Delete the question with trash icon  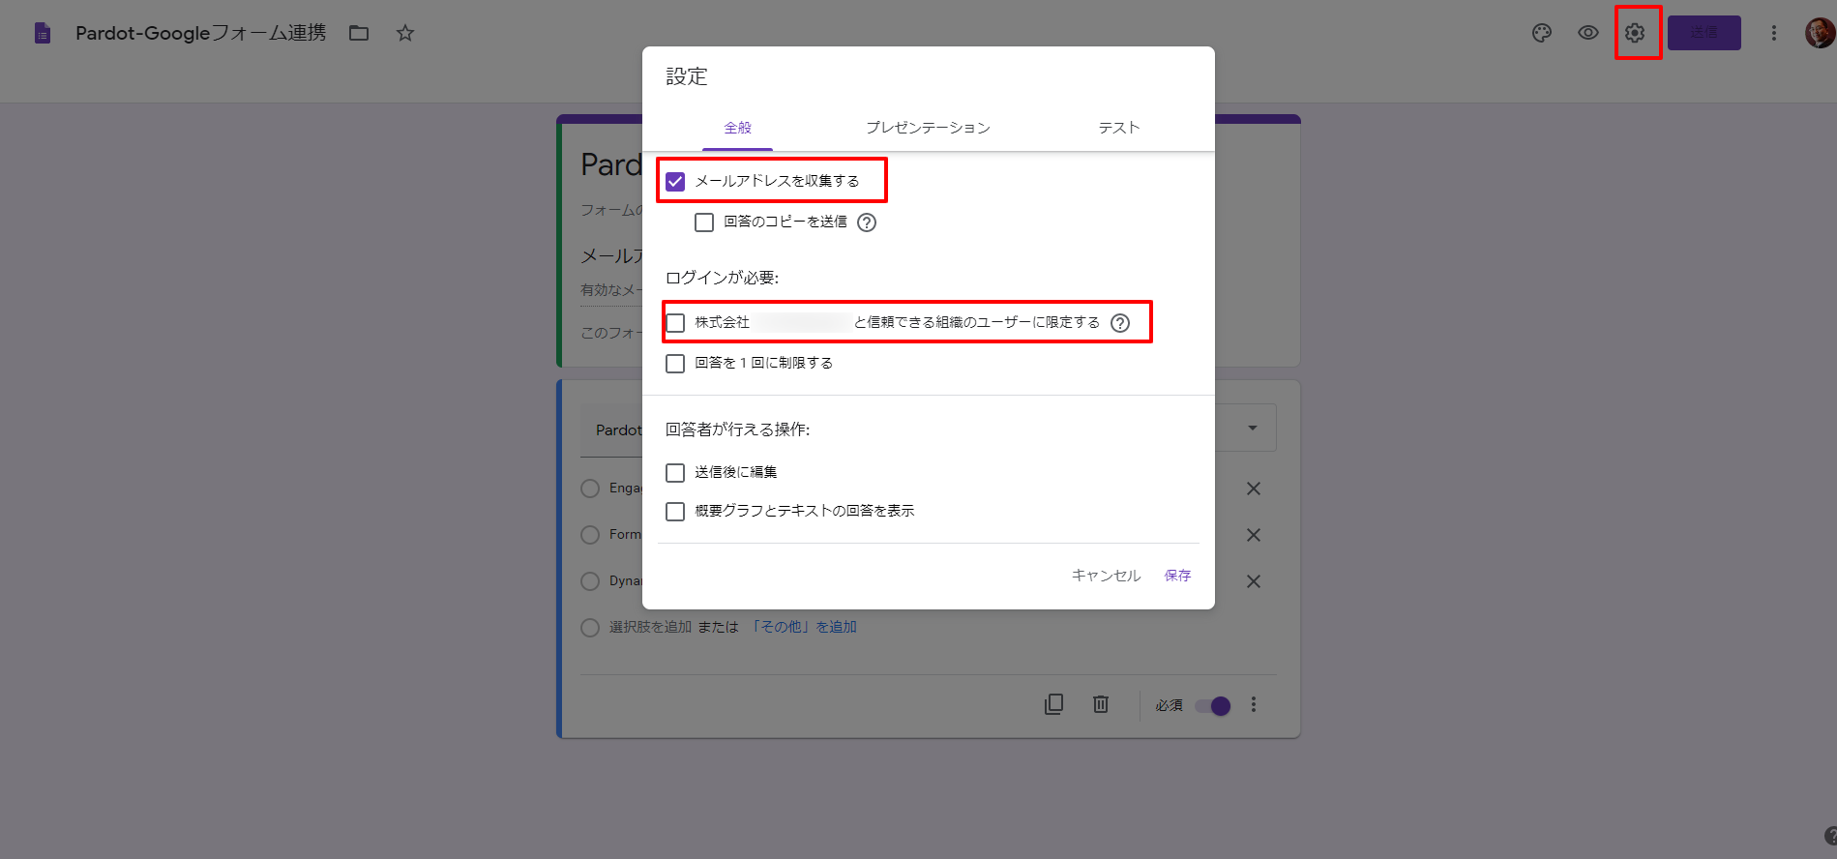pyautogui.click(x=1101, y=704)
